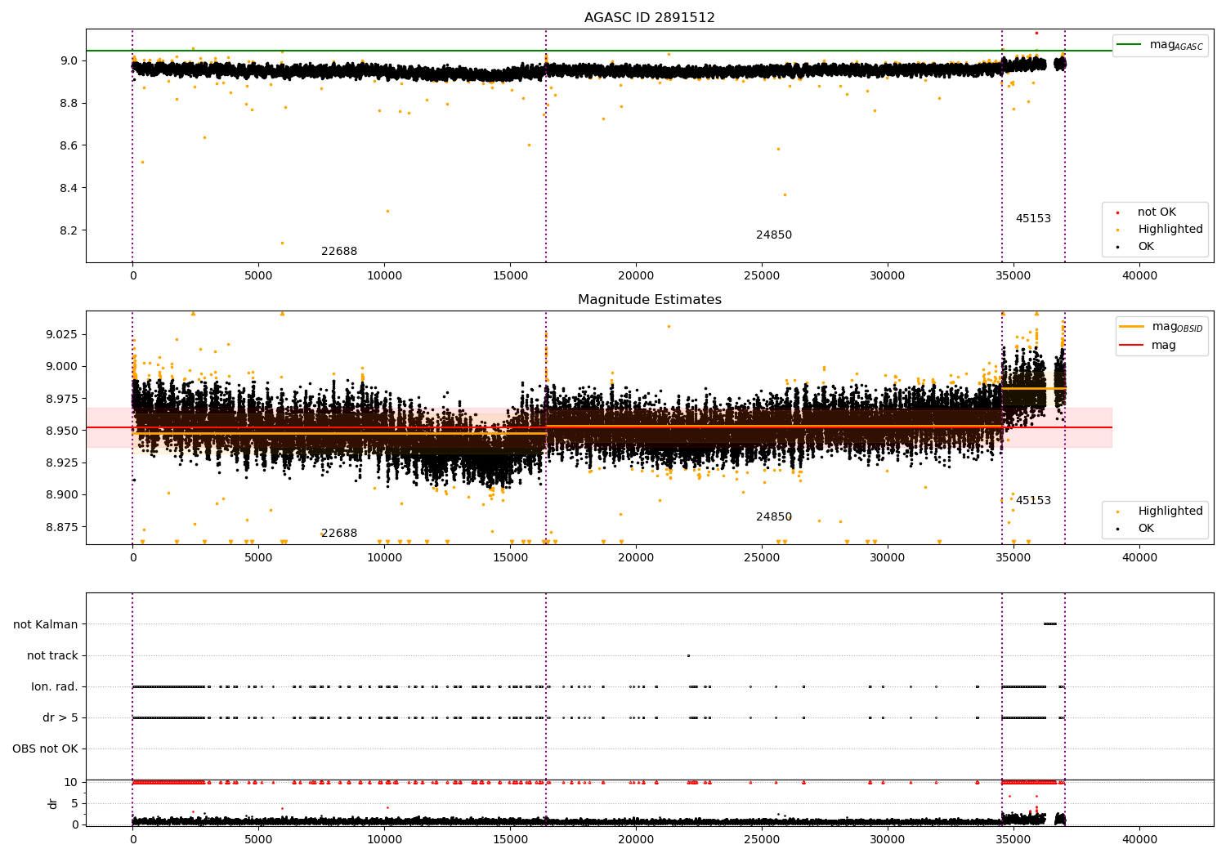Click the 'not track' y-axis label
This screenshot has height=858, width=1226.
pos(52,655)
